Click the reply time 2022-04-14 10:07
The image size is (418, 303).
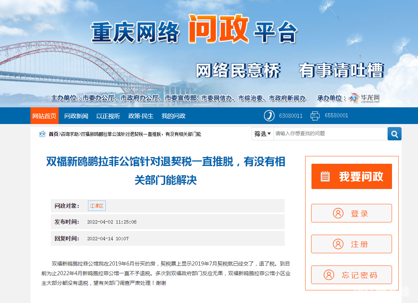[x=108, y=238]
